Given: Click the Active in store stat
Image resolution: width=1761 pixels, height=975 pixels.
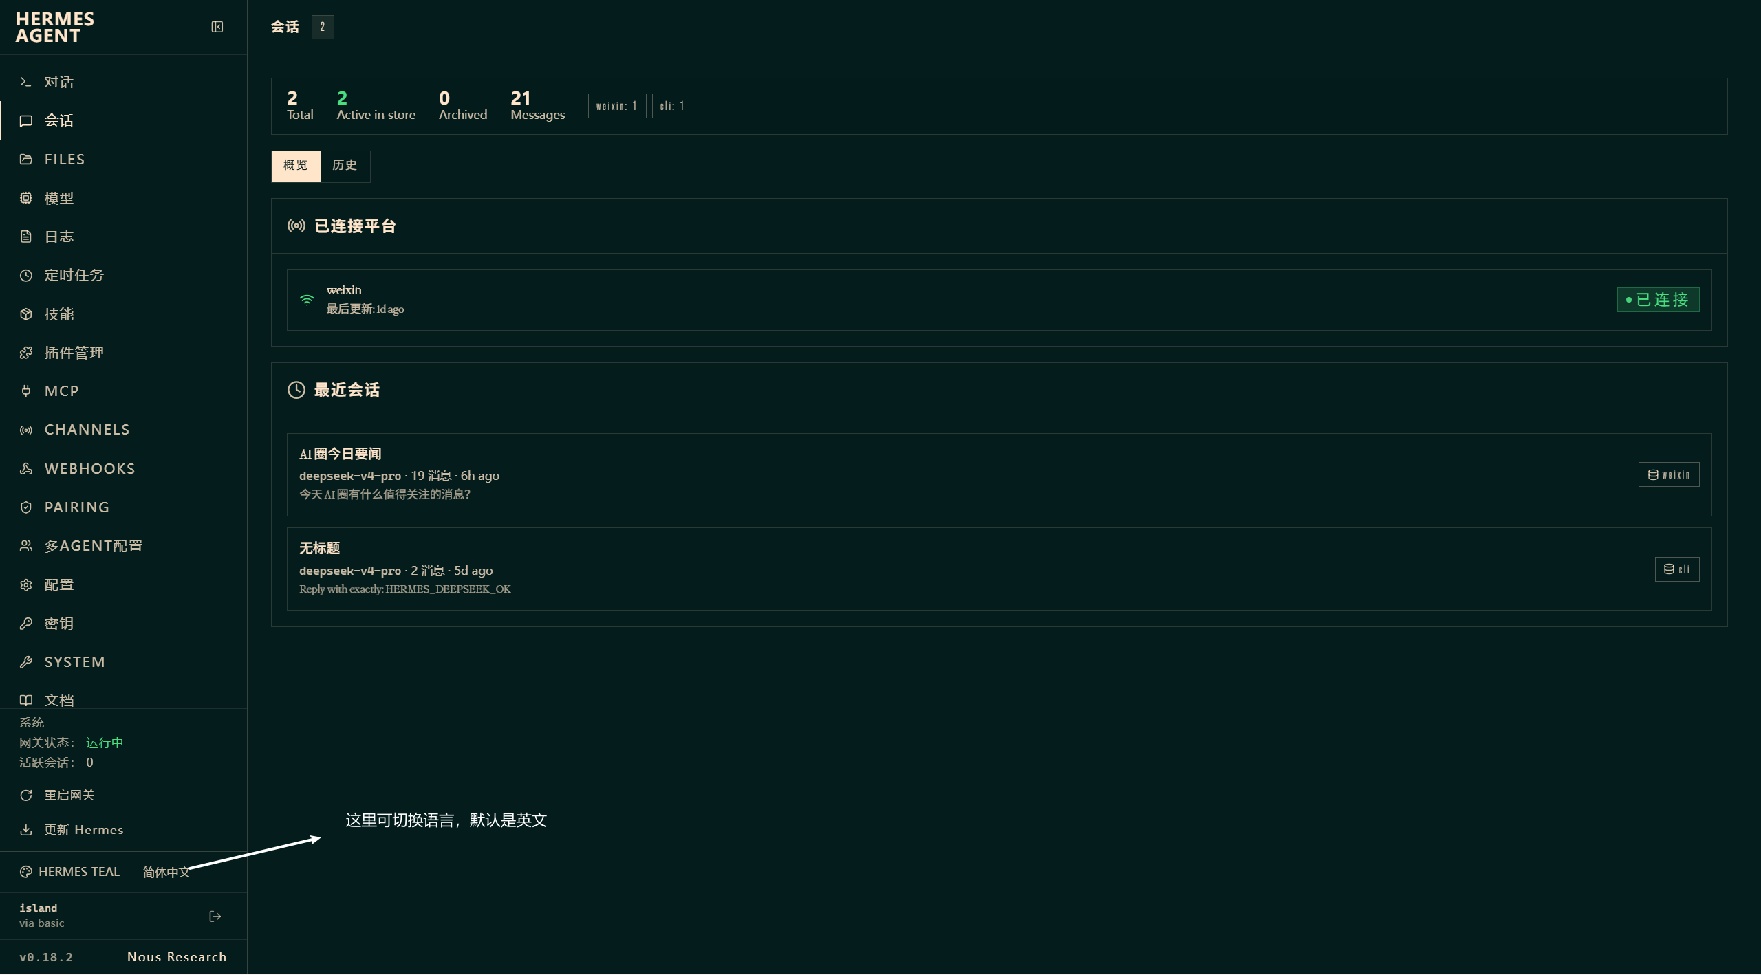Looking at the screenshot, I should pos(376,106).
